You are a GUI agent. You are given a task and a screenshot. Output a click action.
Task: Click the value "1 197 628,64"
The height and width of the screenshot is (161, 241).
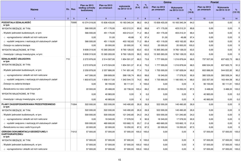[180, 70]
